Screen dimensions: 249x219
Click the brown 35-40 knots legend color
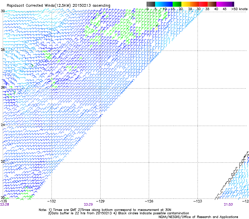tap(212, 4)
